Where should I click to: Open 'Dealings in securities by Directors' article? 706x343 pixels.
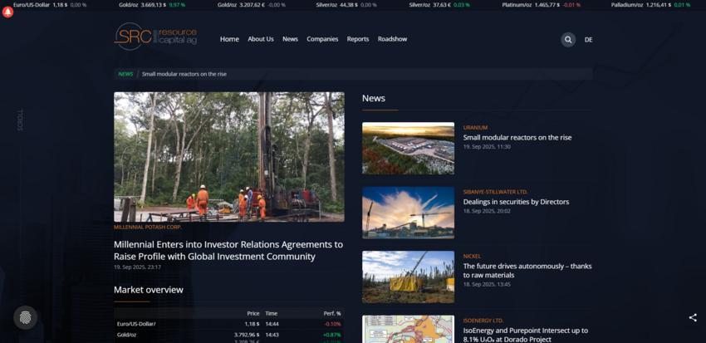[x=516, y=202]
